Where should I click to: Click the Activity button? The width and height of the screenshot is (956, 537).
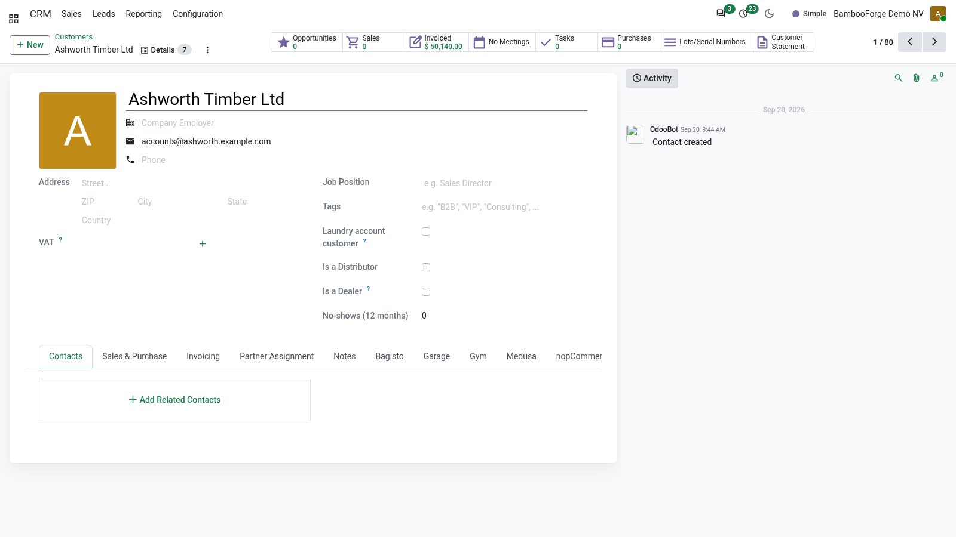(652, 78)
